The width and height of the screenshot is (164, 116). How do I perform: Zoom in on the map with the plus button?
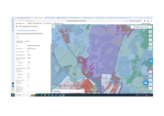[x=150, y=84]
